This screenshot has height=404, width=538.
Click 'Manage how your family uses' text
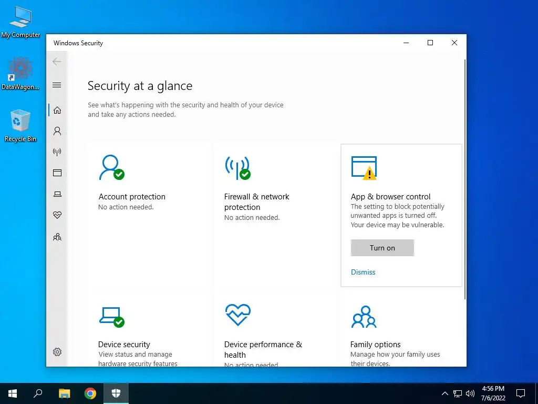(x=395, y=354)
